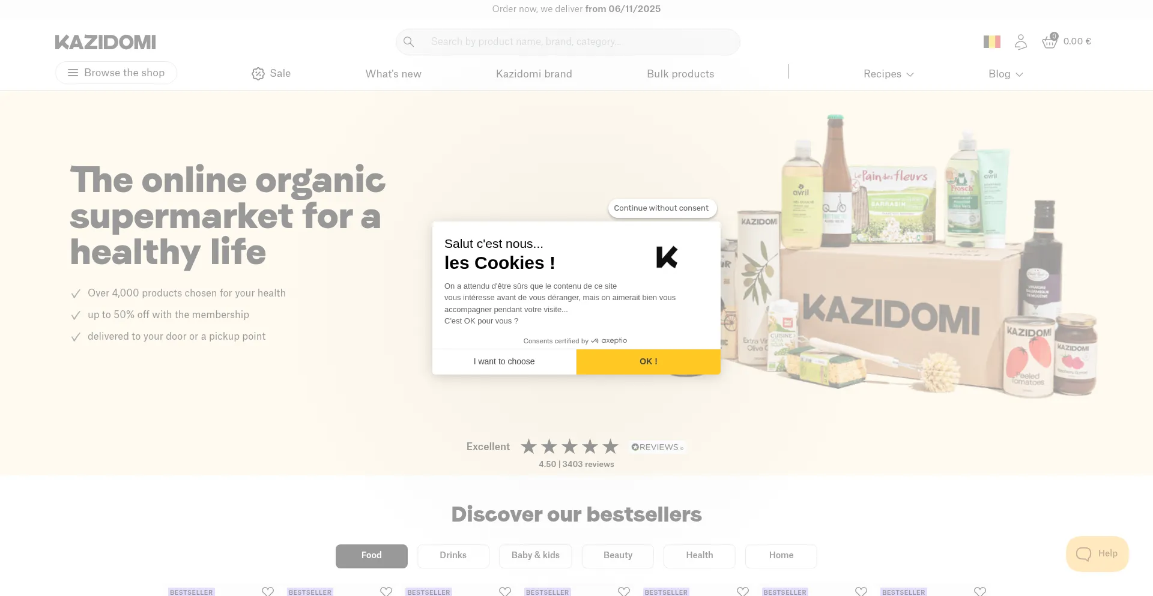Accept cookies with the OK ! button
Screen dimensions: 1153x596
click(648, 362)
